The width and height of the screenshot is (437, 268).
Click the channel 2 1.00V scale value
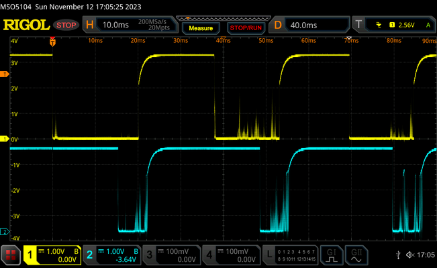point(115,251)
